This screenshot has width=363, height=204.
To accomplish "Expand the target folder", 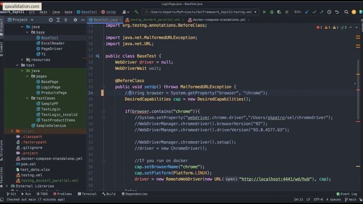I will (12, 131).
